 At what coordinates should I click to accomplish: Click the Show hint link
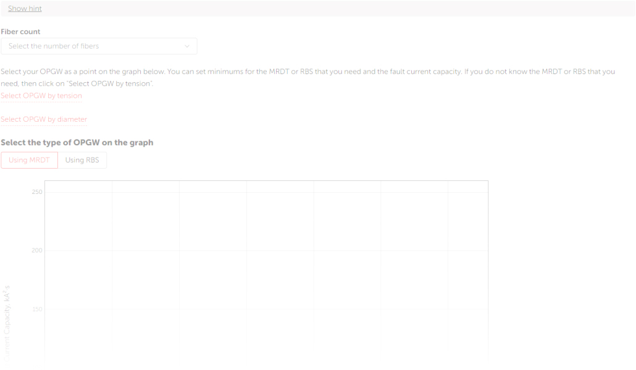point(25,9)
